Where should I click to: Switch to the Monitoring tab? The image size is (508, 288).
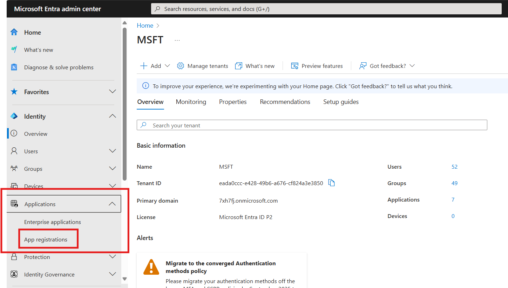click(x=191, y=102)
